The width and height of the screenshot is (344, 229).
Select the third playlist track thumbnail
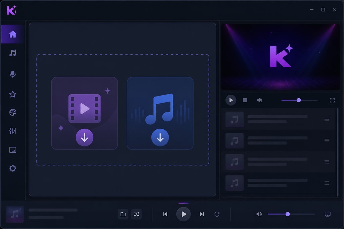pyautogui.click(x=234, y=162)
